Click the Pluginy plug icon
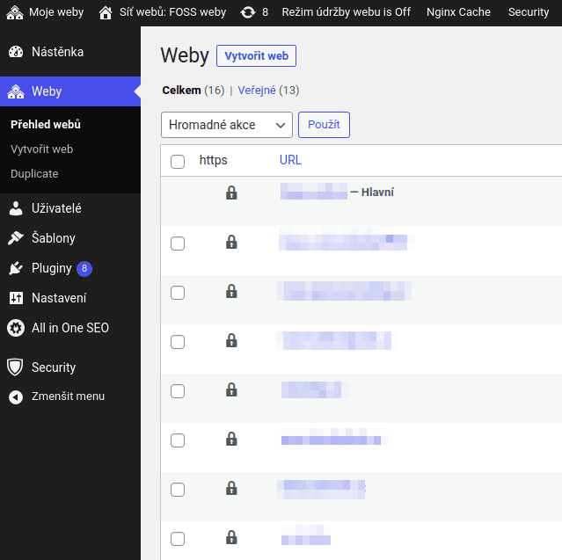This screenshot has height=560, width=562. [x=16, y=268]
